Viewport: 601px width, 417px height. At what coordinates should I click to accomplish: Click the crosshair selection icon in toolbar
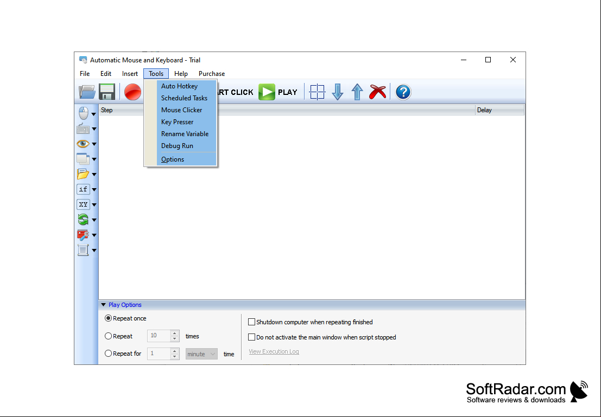[317, 92]
